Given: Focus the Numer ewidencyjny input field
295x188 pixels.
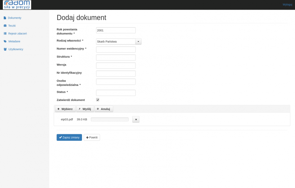Looking at the screenshot, I should (x=116, y=49).
